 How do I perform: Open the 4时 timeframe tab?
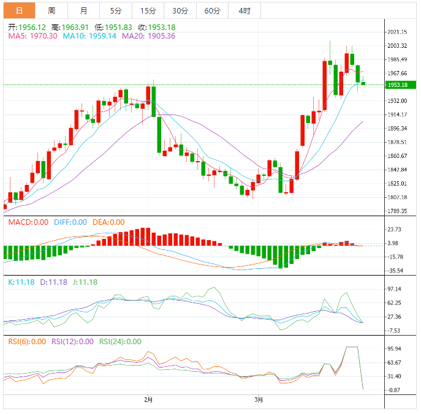click(x=243, y=10)
